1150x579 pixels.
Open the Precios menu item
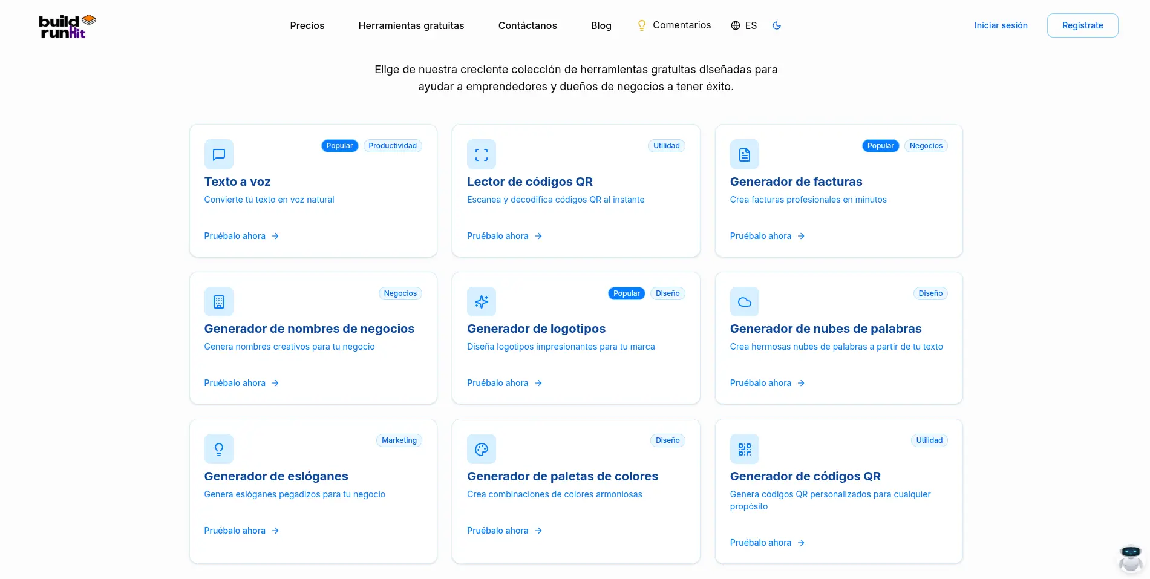(307, 25)
